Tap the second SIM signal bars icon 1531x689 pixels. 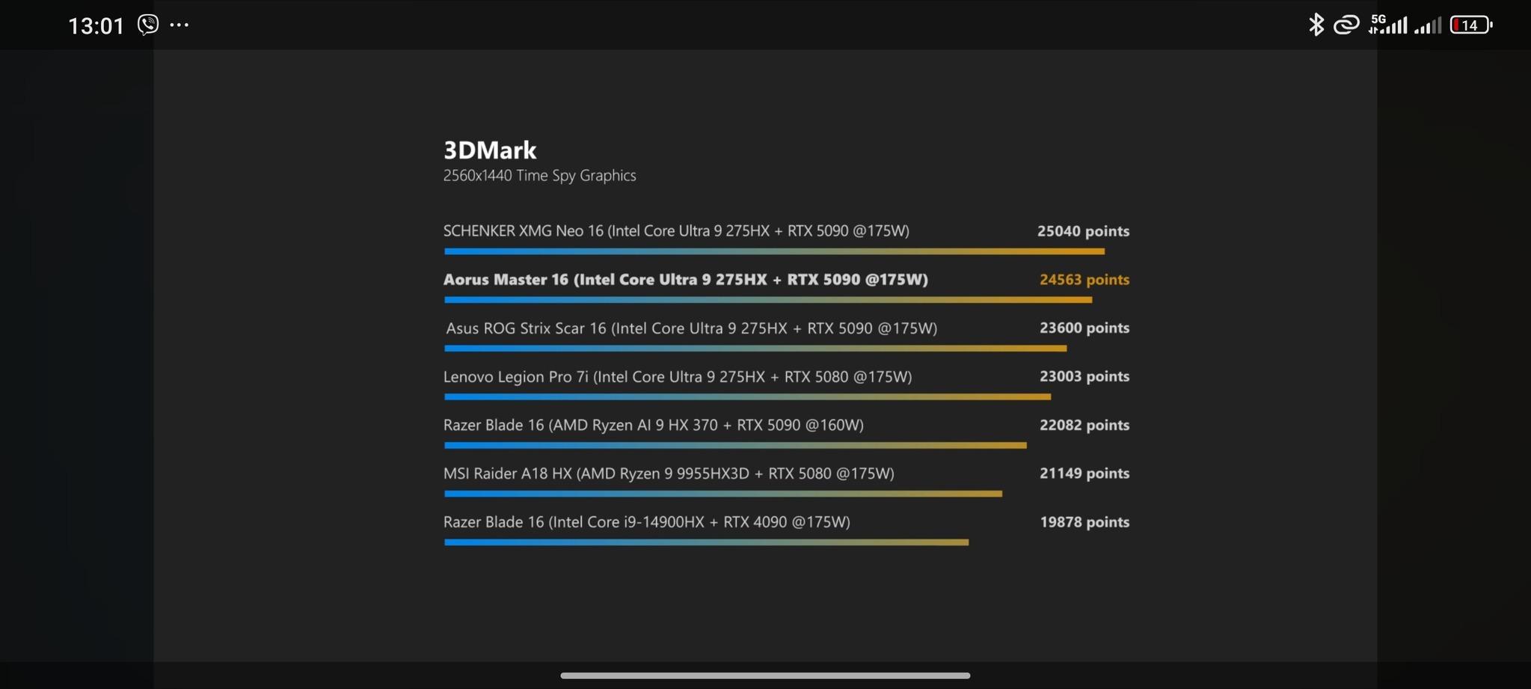click(x=1428, y=26)
